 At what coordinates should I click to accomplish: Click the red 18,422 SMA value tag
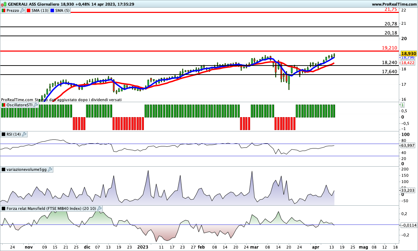coord(408,63)
